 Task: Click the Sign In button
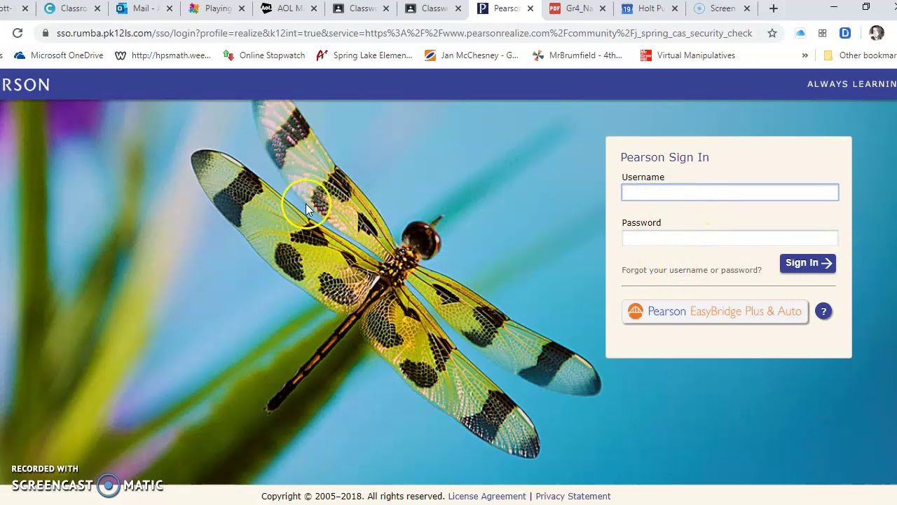[807, 263]
